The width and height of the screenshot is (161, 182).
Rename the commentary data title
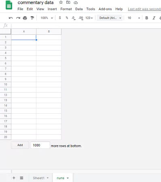tap(36, 2)
